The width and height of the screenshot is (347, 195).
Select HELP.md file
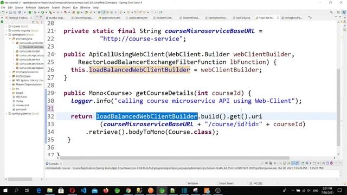[x=20, y=97]
